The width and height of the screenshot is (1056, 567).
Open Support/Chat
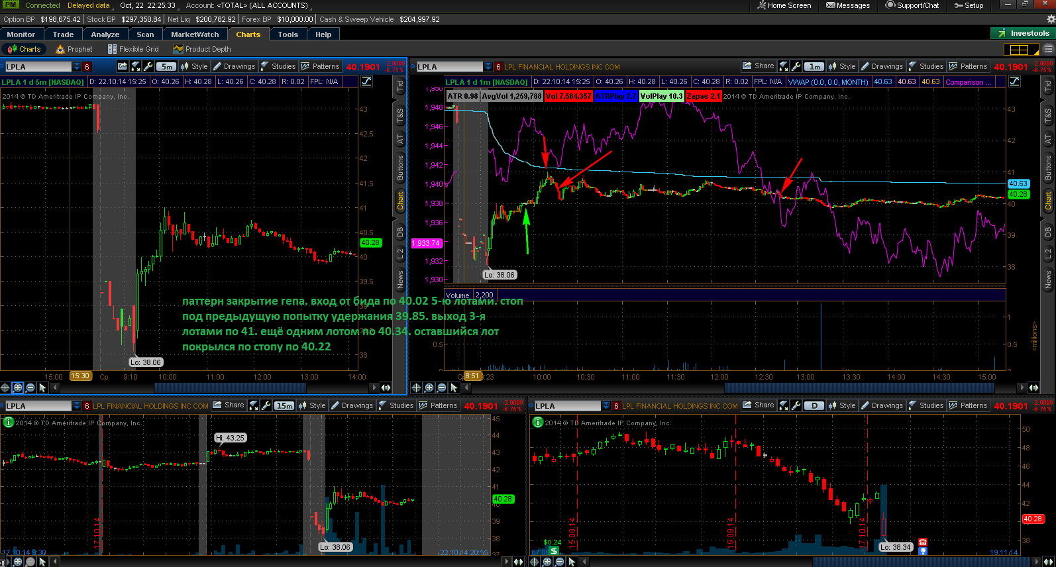(x=912, y=5)
